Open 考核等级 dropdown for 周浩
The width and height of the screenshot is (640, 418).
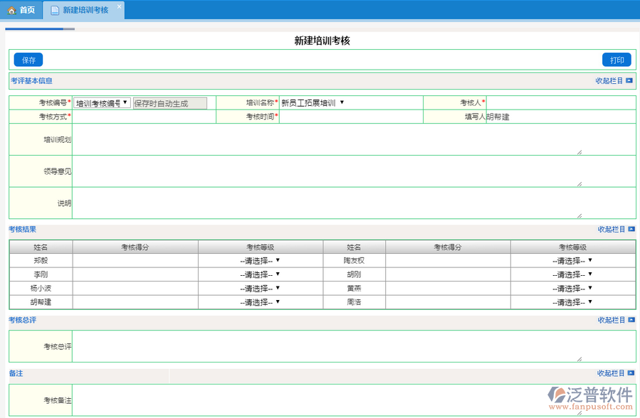click(x=572, y=302)
